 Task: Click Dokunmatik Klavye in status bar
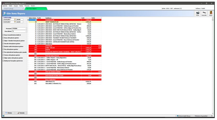pos(184,116)
